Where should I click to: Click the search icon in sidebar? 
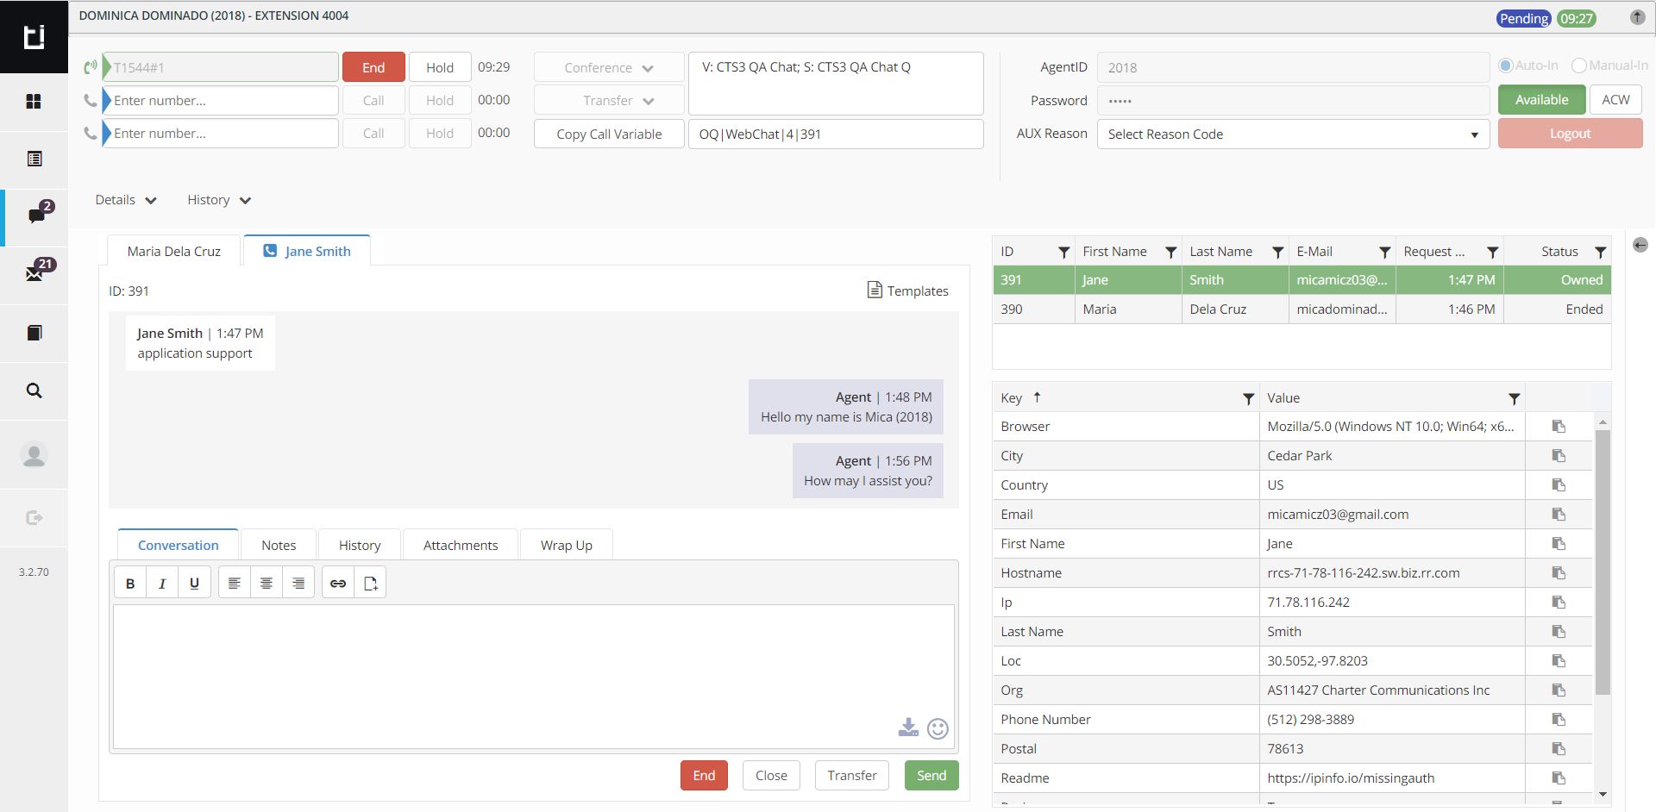(x=34, y=390)
